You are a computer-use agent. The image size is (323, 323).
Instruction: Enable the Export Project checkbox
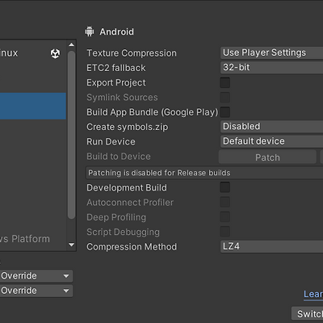[x=224, y=82]
